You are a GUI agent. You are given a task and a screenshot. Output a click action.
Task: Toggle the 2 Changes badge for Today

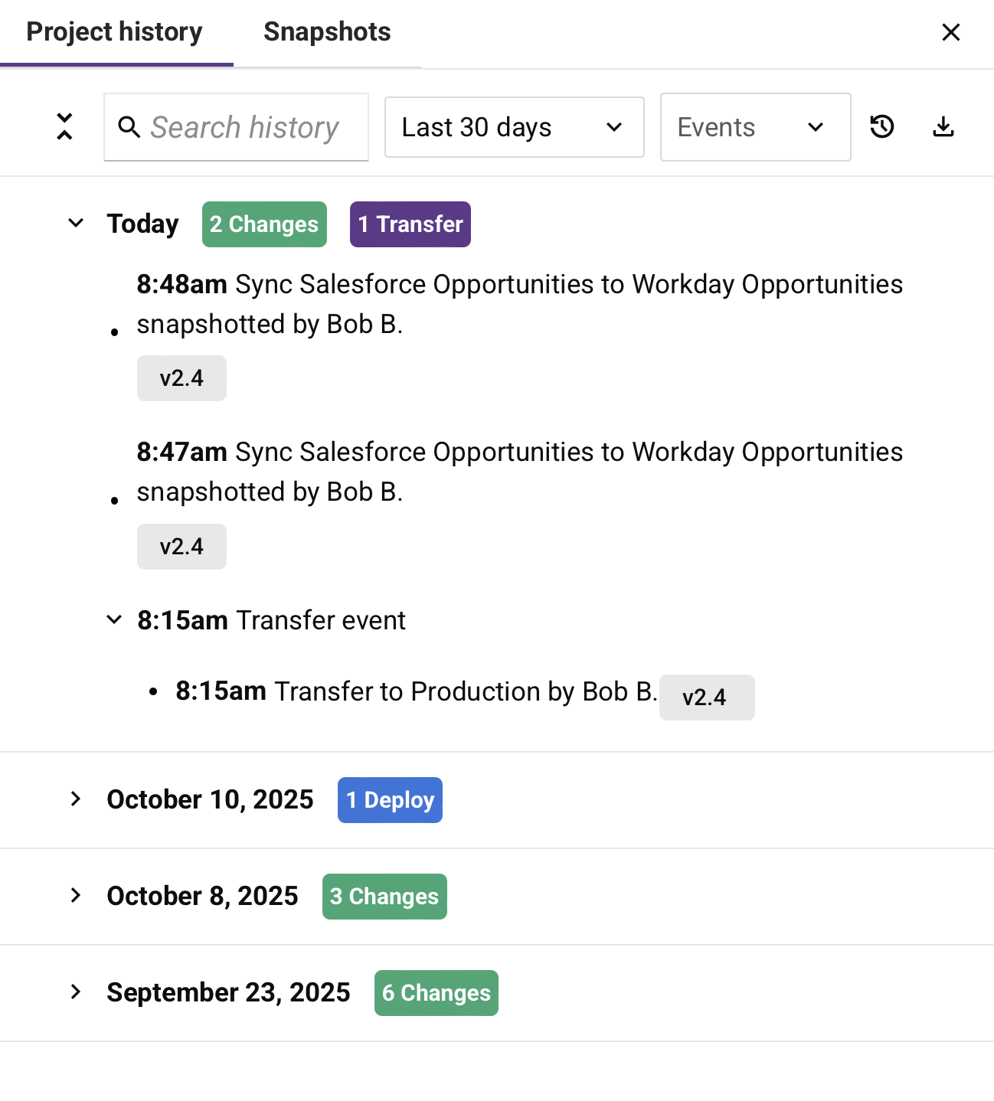click(x=264, y=224)
